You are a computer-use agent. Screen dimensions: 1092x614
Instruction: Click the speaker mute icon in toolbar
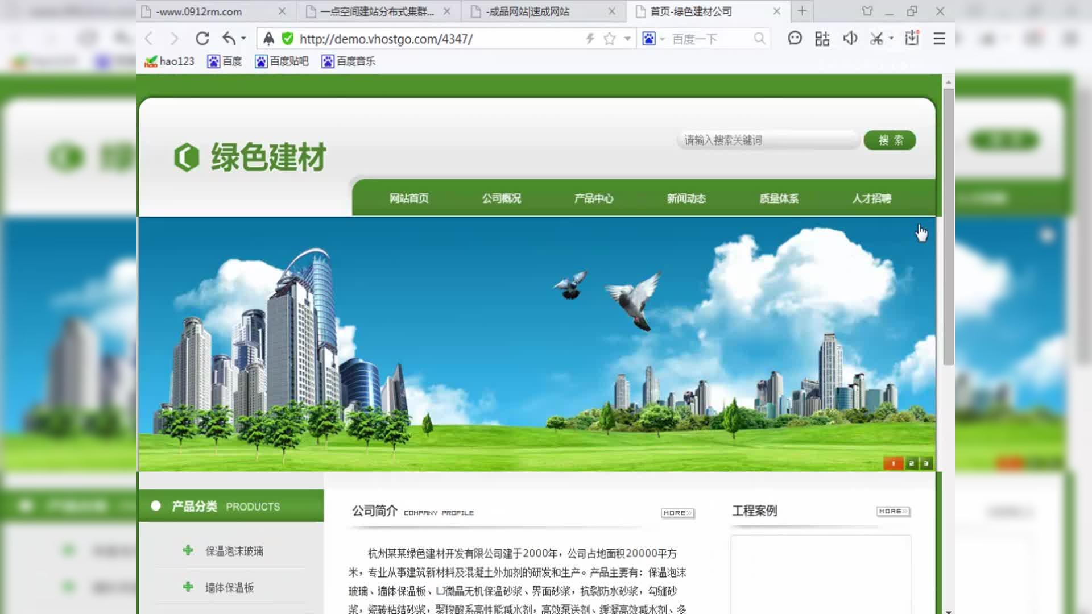850,39
